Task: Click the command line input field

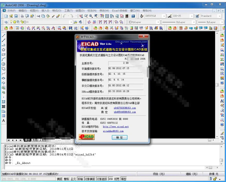Action: pos(105,167)
